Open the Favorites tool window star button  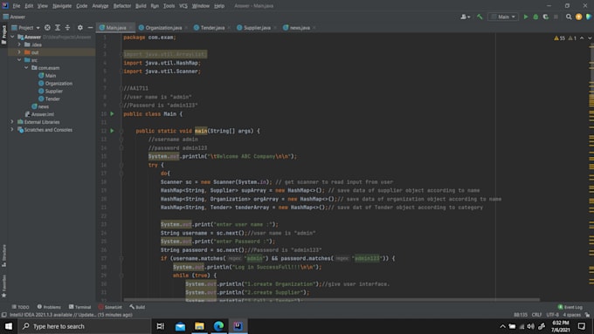pos(3,286)
